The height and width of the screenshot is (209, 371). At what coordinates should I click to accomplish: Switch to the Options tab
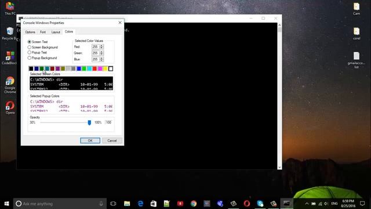(30, 32)
